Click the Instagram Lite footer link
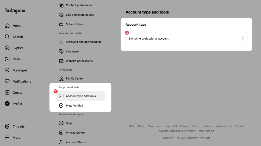Viewport: 261px width, 146px height. [x=224, y=126]
